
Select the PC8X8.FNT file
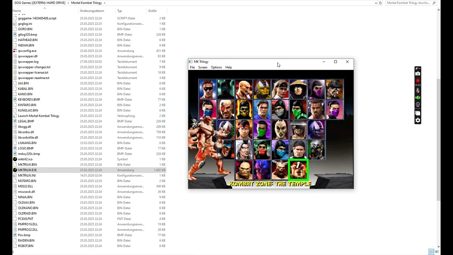coord(25,219)
